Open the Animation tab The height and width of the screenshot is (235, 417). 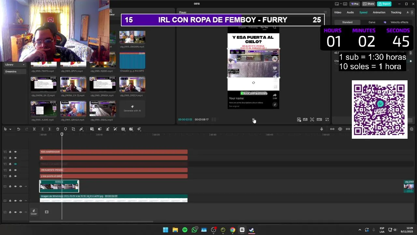point(379,12)
